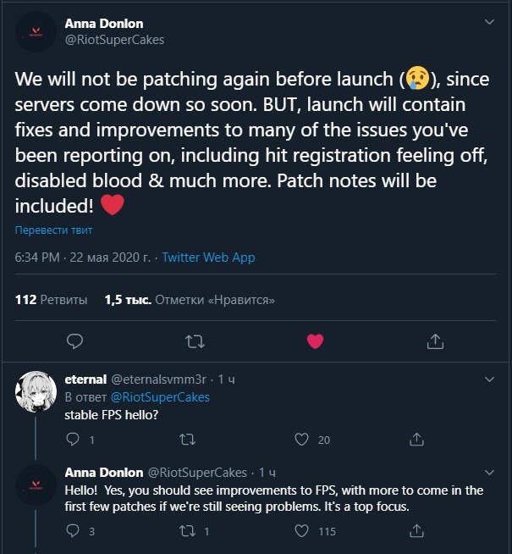
Task: Retweet eternal's stable FPS reply
Action: point(188,439)
